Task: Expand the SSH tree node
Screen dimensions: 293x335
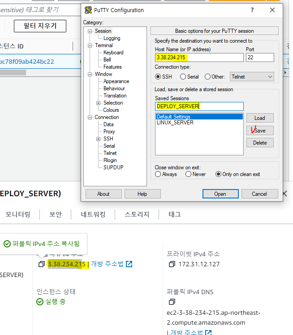Action: click(98, 139)
